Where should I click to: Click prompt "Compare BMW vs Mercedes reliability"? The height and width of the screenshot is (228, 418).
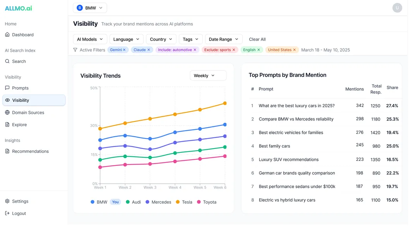click(x=296, y=119)
